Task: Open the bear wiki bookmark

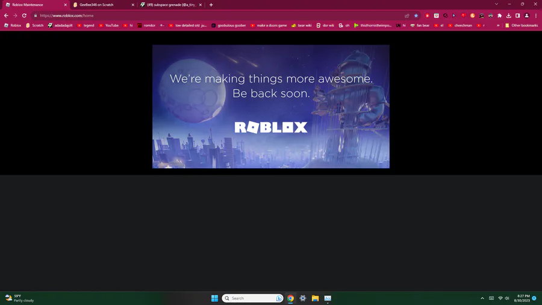Action: pos(302,25)
